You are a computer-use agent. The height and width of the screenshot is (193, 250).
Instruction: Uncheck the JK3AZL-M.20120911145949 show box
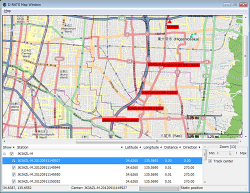[14, 167]
